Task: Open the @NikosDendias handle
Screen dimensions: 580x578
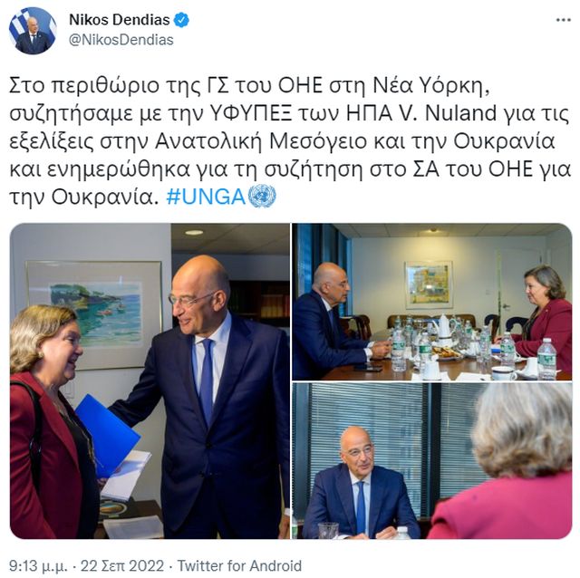Action: pyautogui.click(x=121, y=40)
